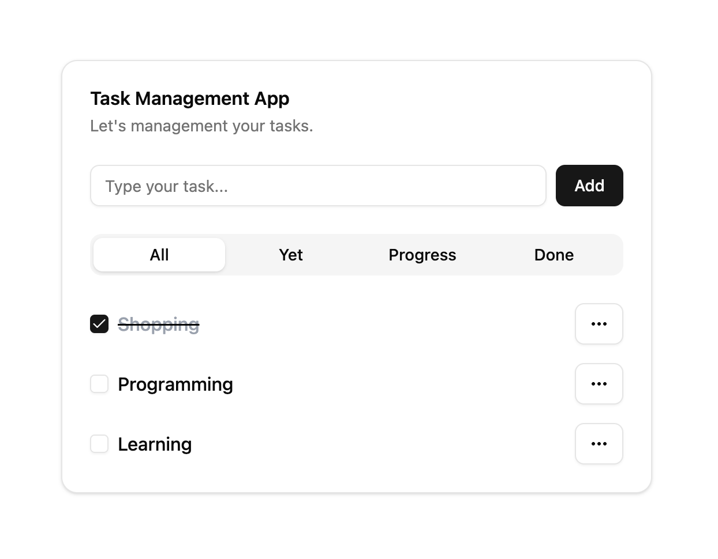The image size is (718, 559).
Task: Click the Task Management App heading
Action: click(x=190, y=99)
